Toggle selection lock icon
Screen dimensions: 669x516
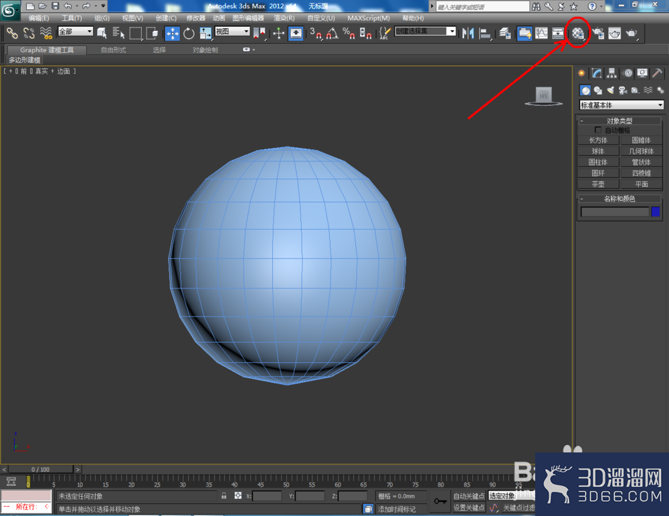(223, 495)
